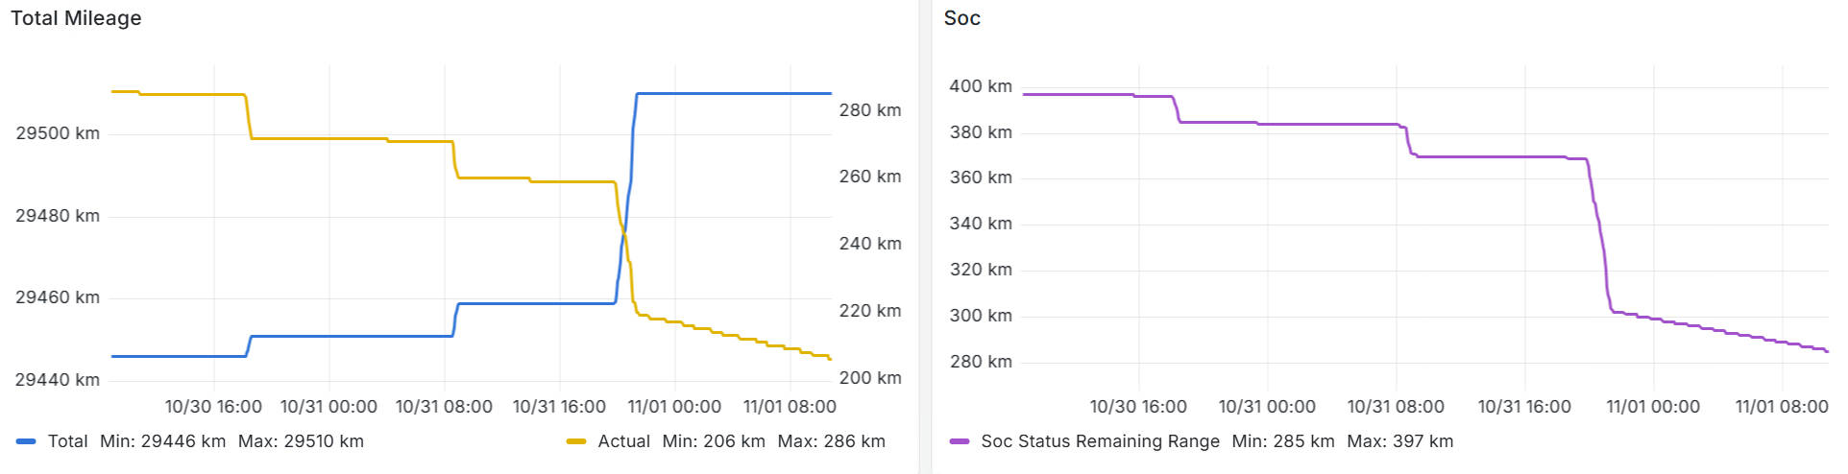Click the 400 km y-axis label in Soc
Viewport: 1848px width, 474px height.
[x=981, y=86]
